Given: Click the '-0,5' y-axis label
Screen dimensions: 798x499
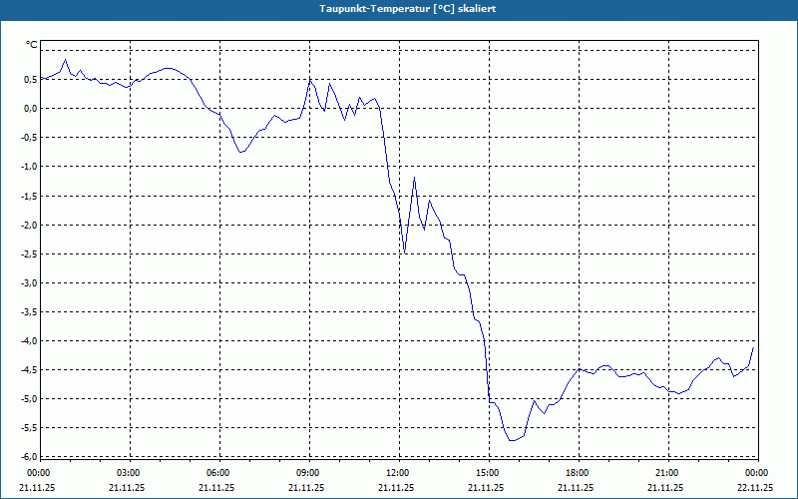Looking at the screenshot, I should tap(30, 137).
